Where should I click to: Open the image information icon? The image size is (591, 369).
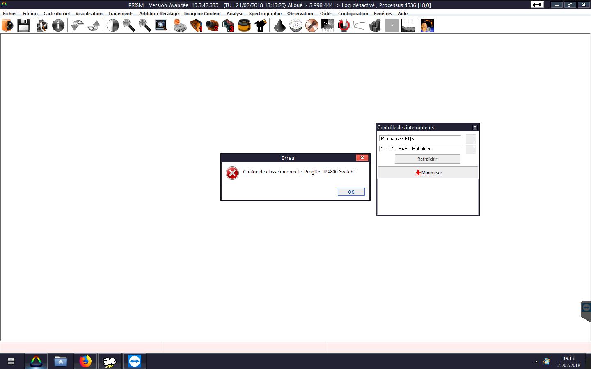(x=58, y=25)
